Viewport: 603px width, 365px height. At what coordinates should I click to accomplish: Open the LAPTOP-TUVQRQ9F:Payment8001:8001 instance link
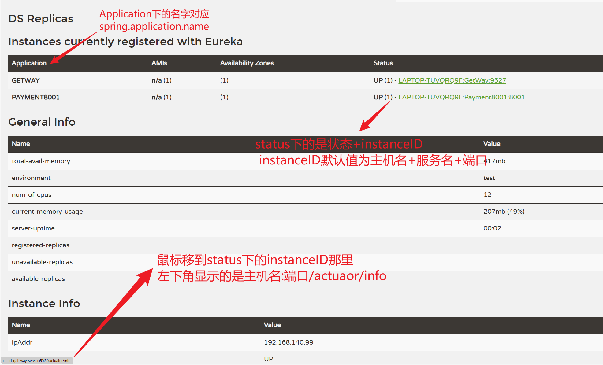[461, 97]
